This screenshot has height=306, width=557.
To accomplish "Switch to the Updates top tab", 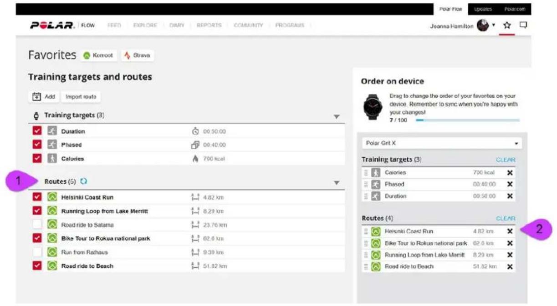I will (x=482, y=9).
